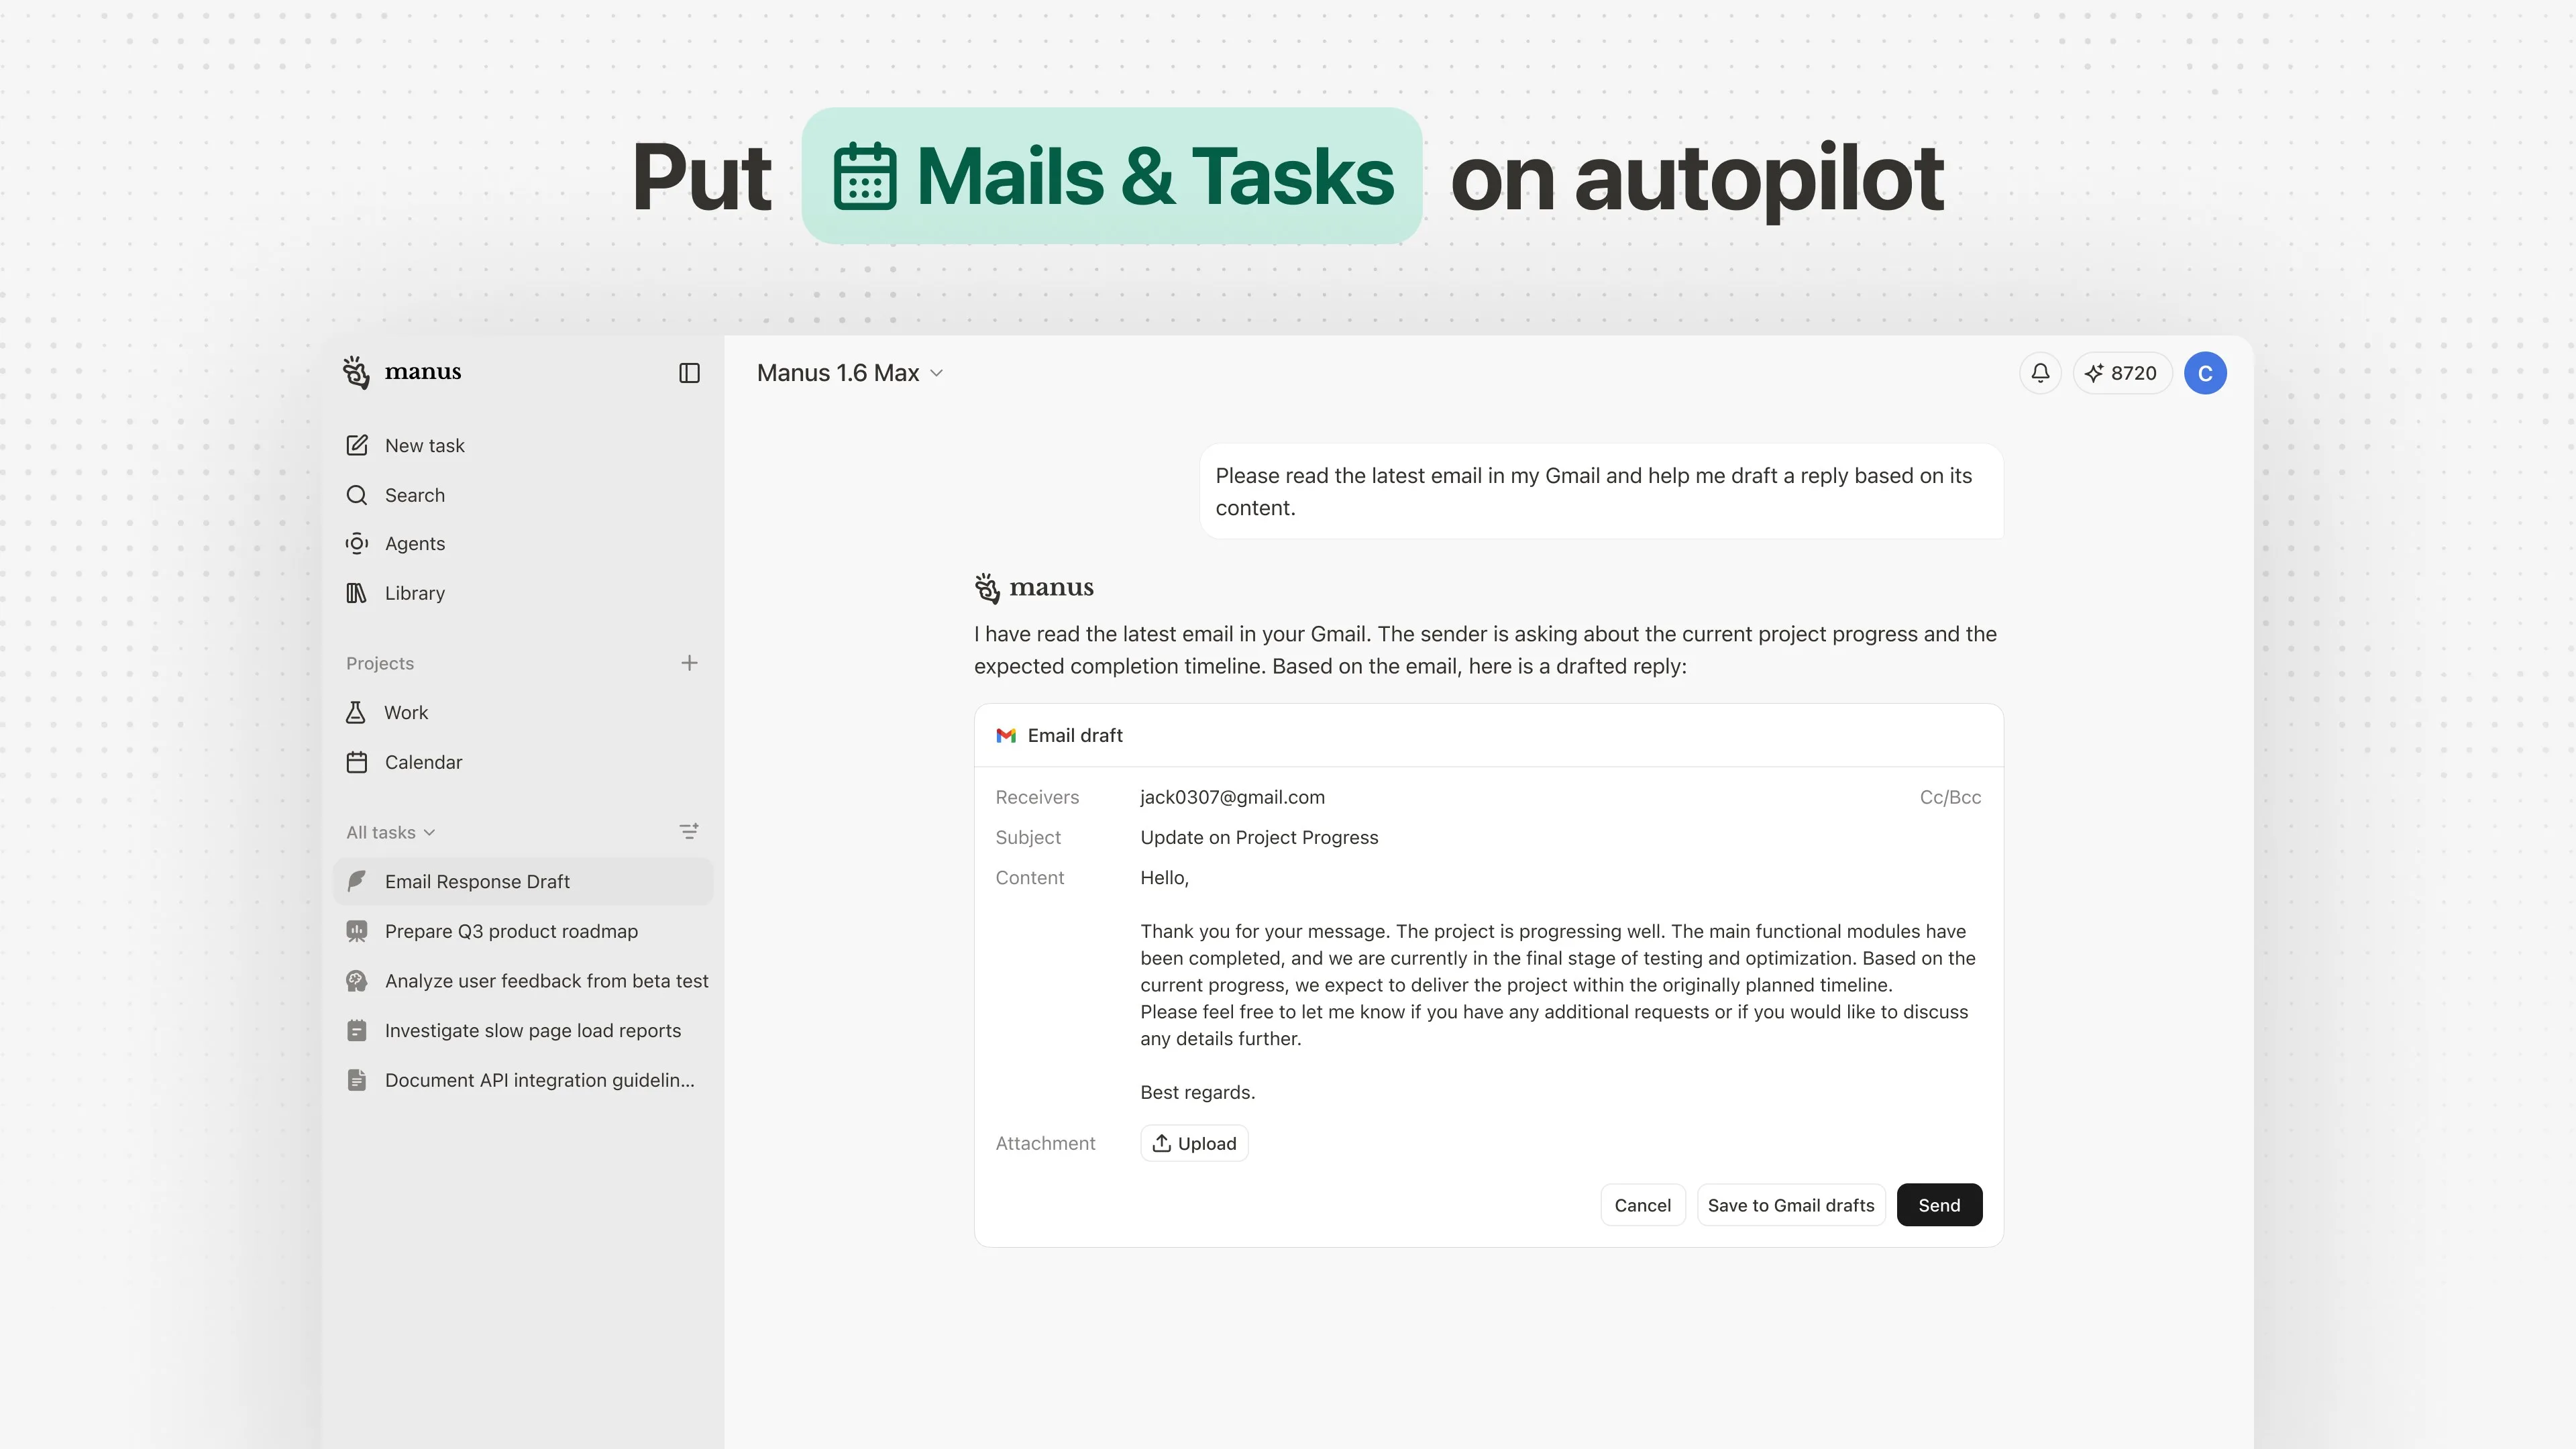Click the user message about latest Gmail email
This screenshot has width=2576, height=1449.
[1601, 491]
